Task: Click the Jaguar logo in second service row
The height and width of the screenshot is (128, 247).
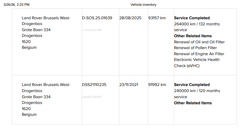Action: [x=91, y=97]
